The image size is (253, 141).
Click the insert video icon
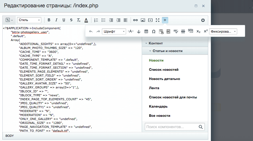click(x=150, y=20)
